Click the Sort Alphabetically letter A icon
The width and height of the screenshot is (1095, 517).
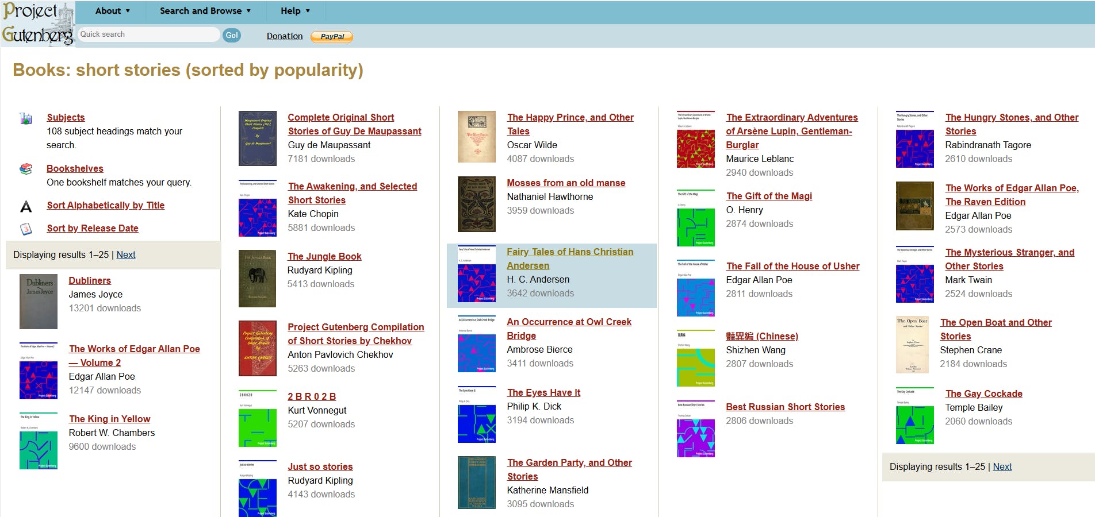26,206
